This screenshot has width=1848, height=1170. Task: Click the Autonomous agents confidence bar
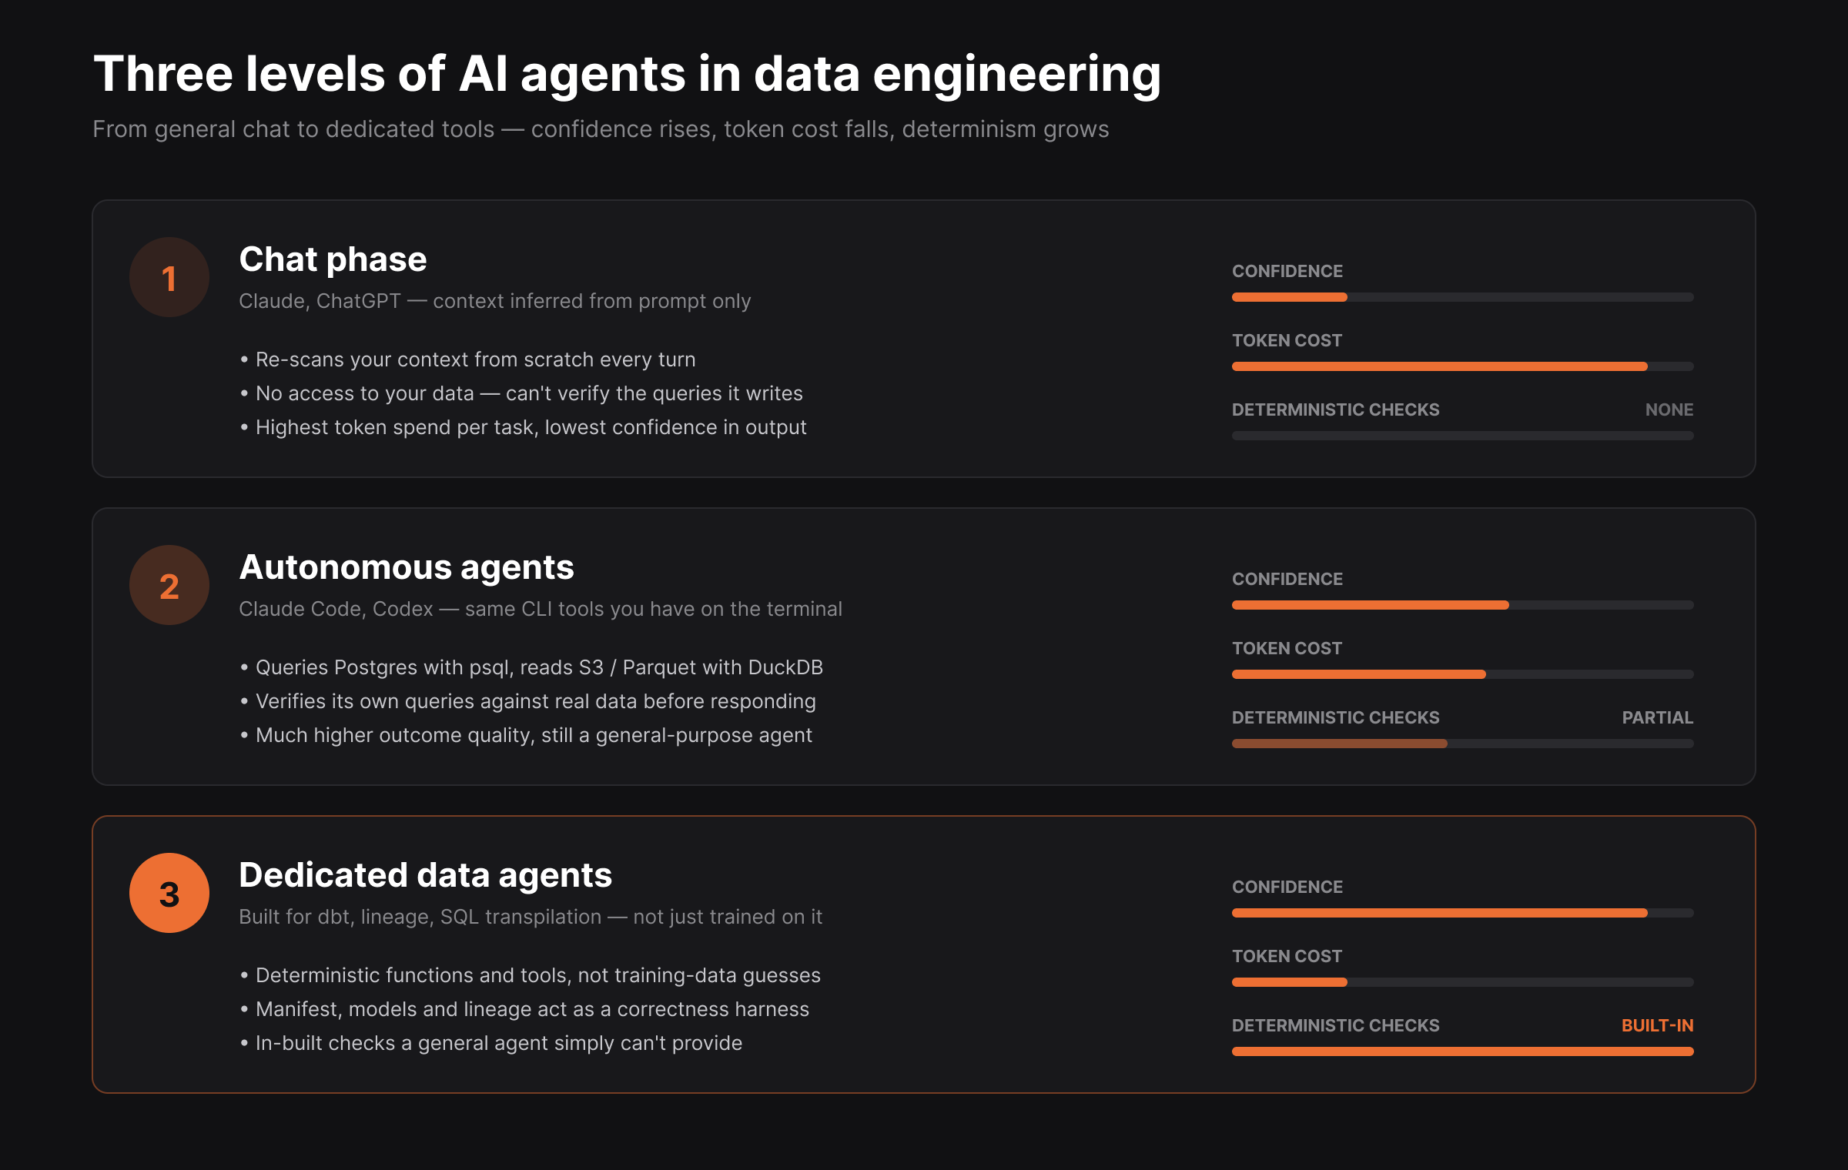click(1463, 605)
